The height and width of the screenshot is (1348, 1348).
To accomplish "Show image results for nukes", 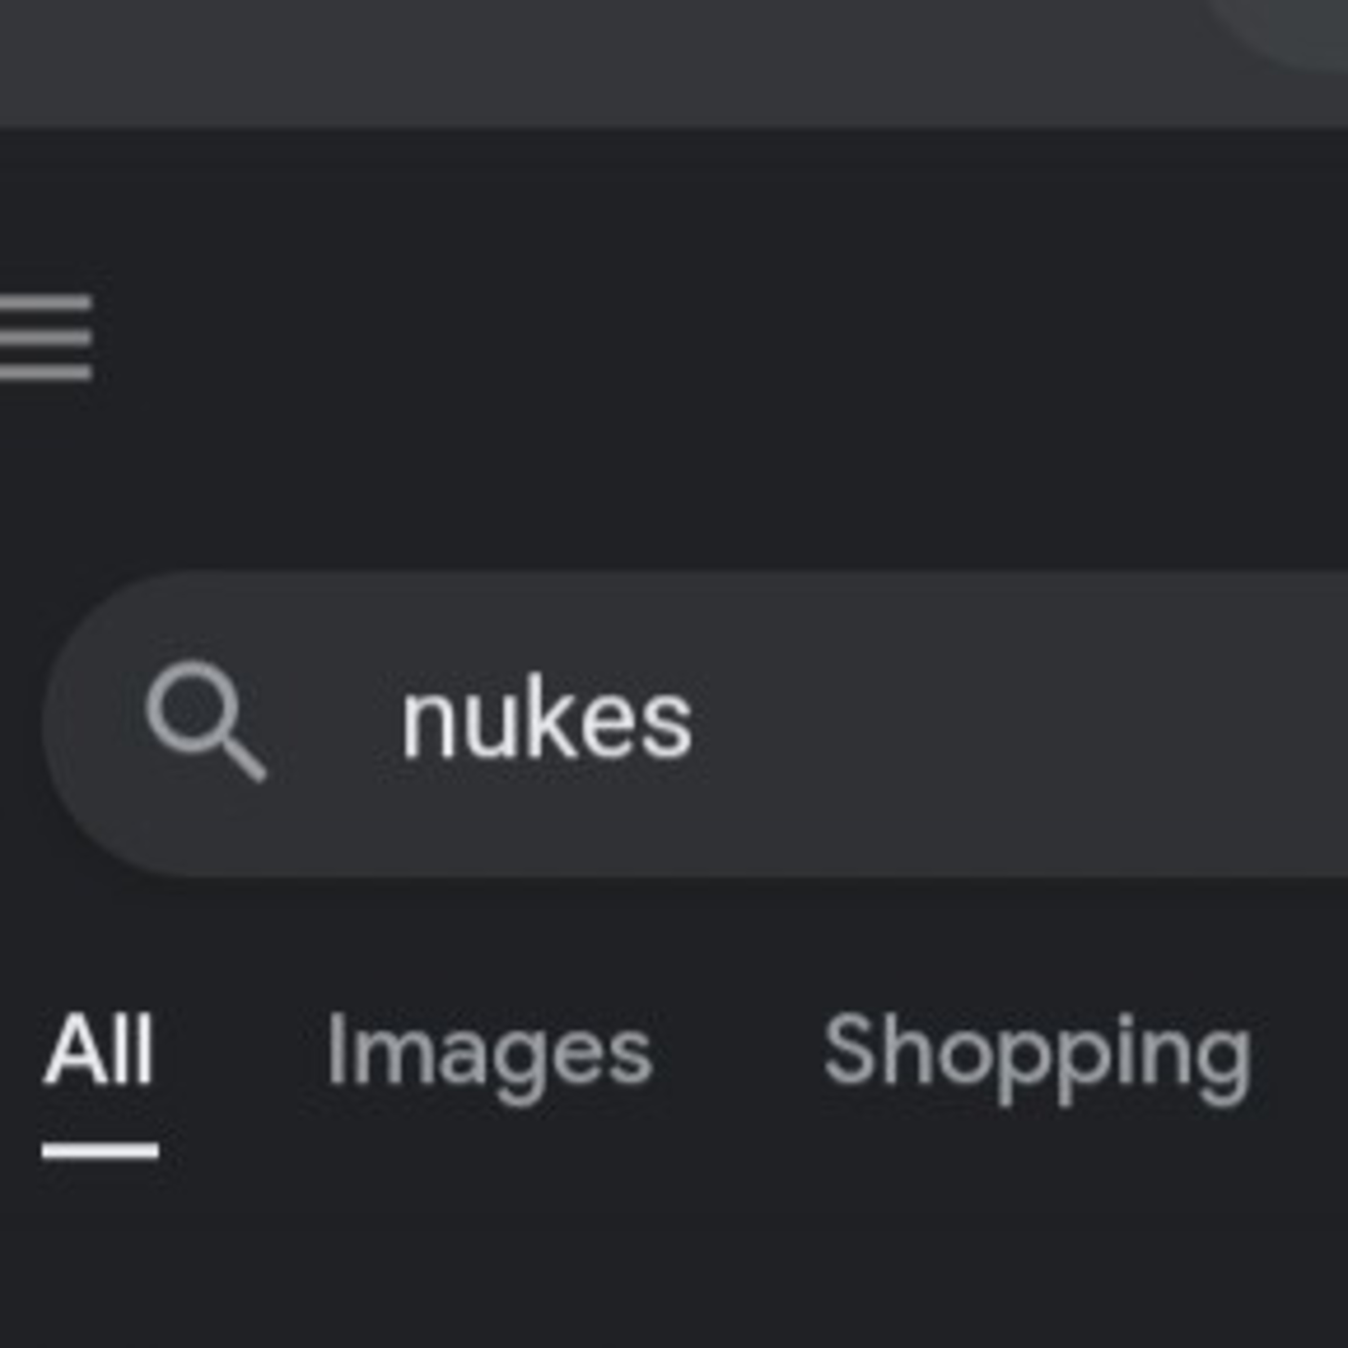I will (x=490, y=1051).
